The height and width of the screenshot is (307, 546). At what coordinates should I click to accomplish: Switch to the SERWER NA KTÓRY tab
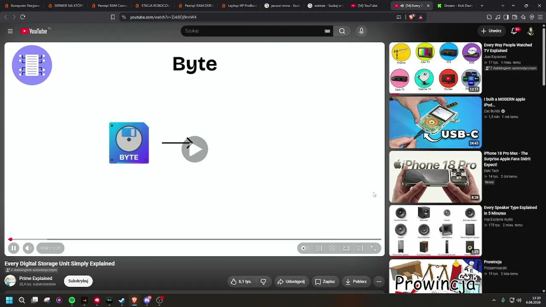tap(65, 6)
